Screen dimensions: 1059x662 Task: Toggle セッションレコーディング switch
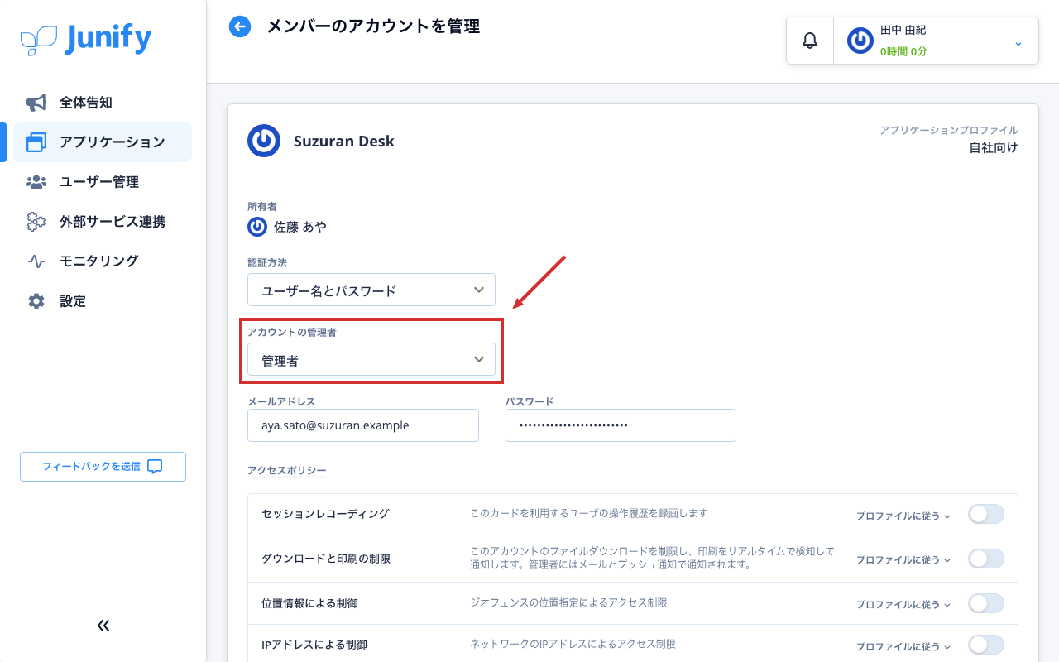[x=986, y=514]
